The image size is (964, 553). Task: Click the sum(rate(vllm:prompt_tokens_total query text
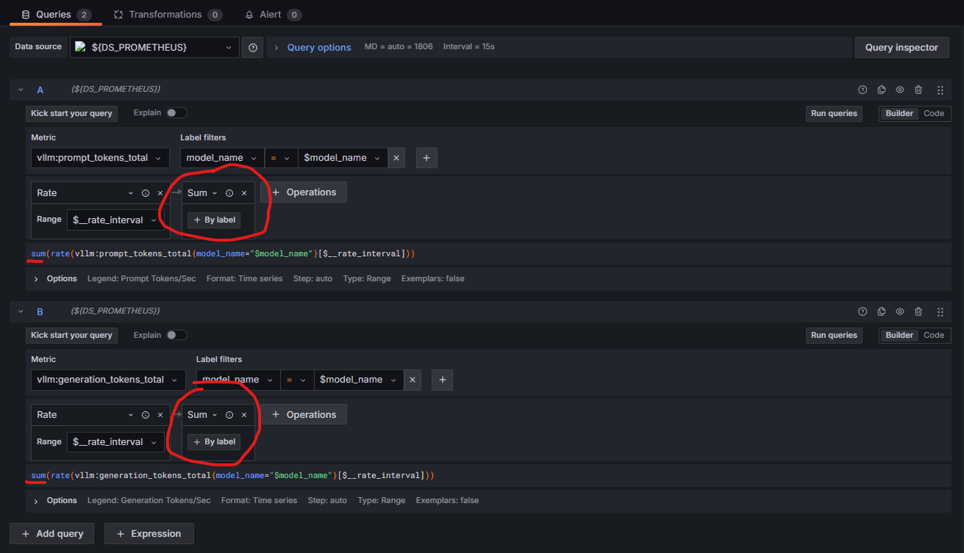[224, 253]
